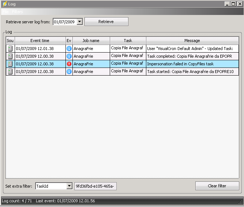
Task: Open the File menu
Action: point(5,12)
